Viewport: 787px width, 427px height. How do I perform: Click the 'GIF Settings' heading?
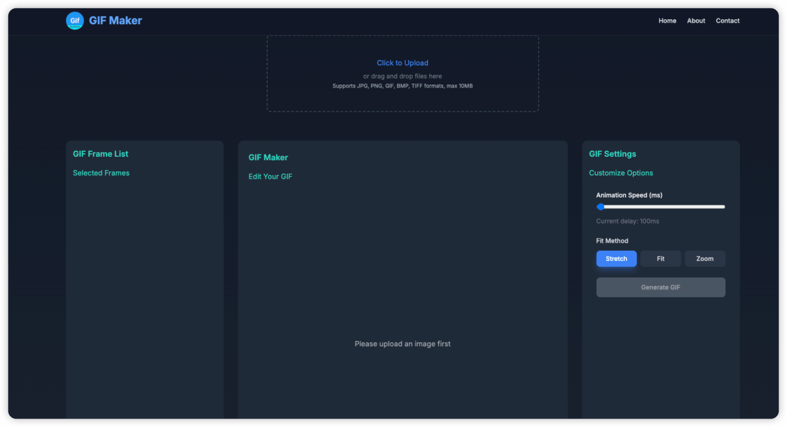coord(612,154)
